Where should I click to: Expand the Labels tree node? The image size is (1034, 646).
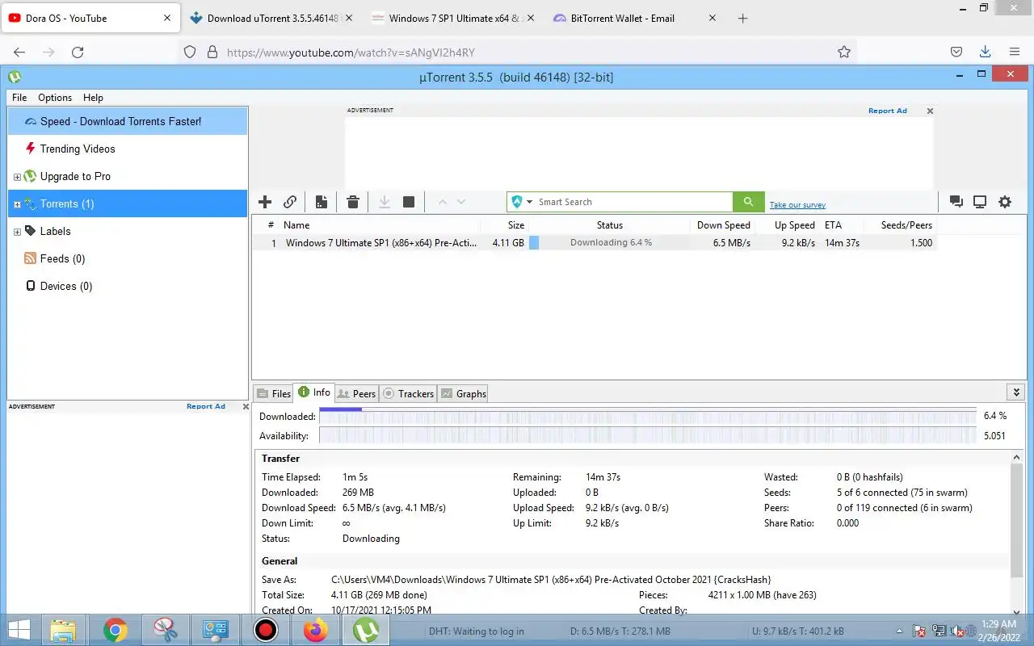[17, 232]
